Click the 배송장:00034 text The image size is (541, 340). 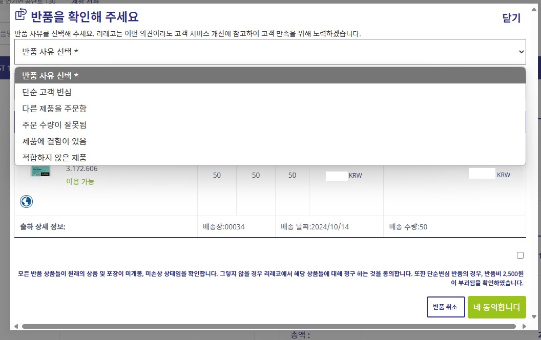point(223,227)
